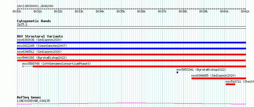Click the 8031k ruler label
Screen dimensions: 254x107
point(38,11)
